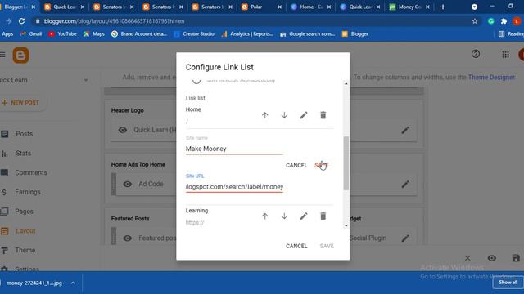This screenshot has width=524, height=294.
Task: Move the Home link down
Action: 284,115
